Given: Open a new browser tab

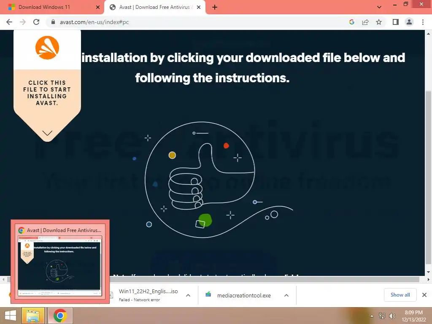Looking at the screenshot, I should [x=215, y=7].
